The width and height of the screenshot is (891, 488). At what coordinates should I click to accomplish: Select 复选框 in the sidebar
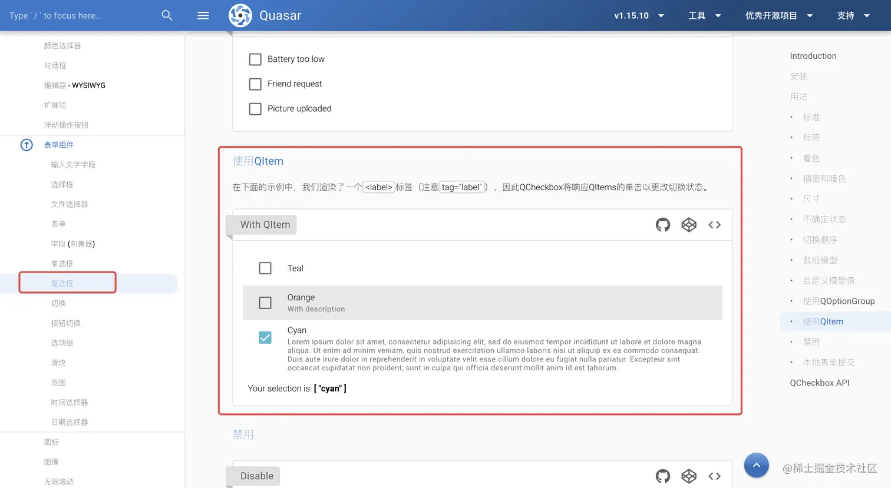click(x=62, y=284)
